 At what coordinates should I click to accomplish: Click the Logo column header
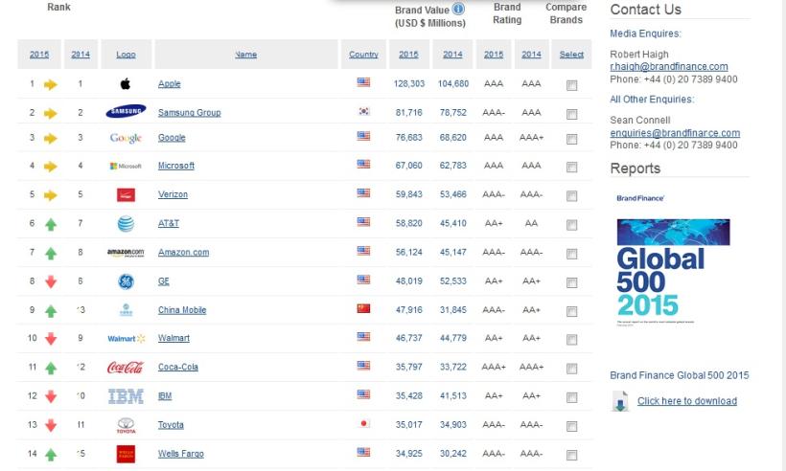pyautogui.click(x=126, y=55)
